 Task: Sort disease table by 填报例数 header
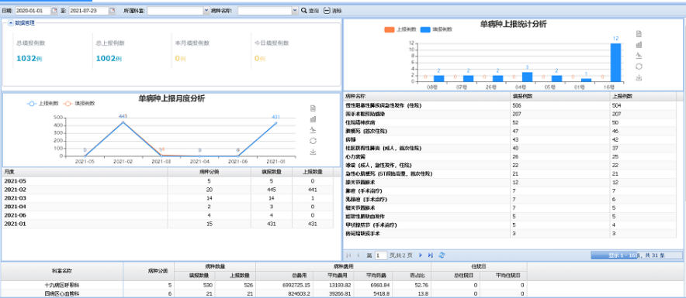[560, 97]
